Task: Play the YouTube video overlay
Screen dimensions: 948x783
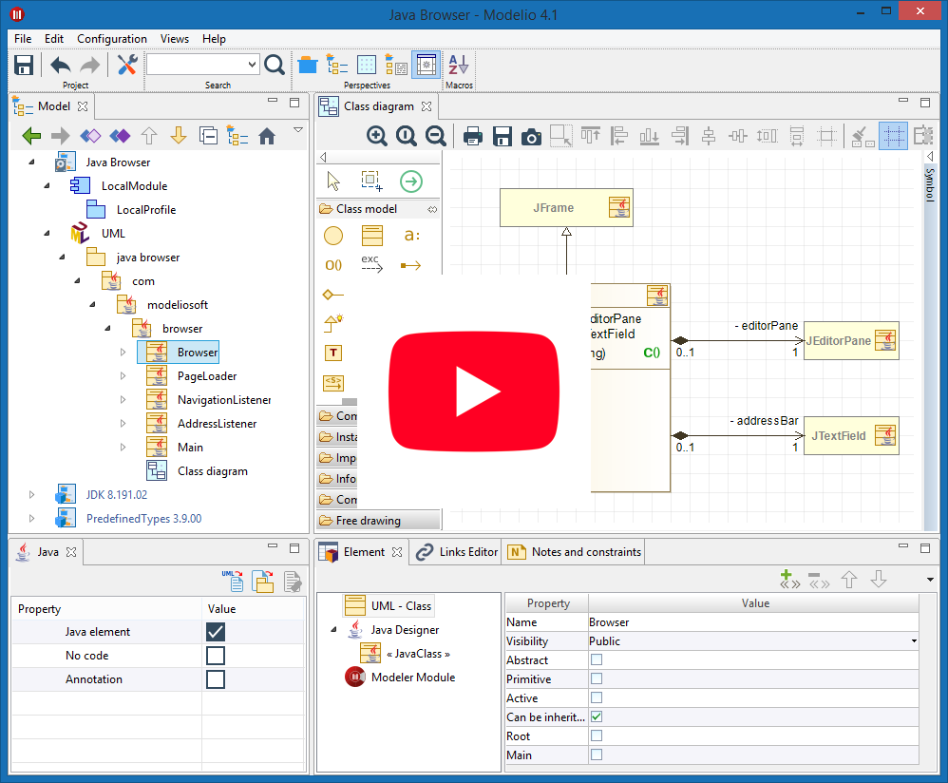Action: tap(474, 391)
